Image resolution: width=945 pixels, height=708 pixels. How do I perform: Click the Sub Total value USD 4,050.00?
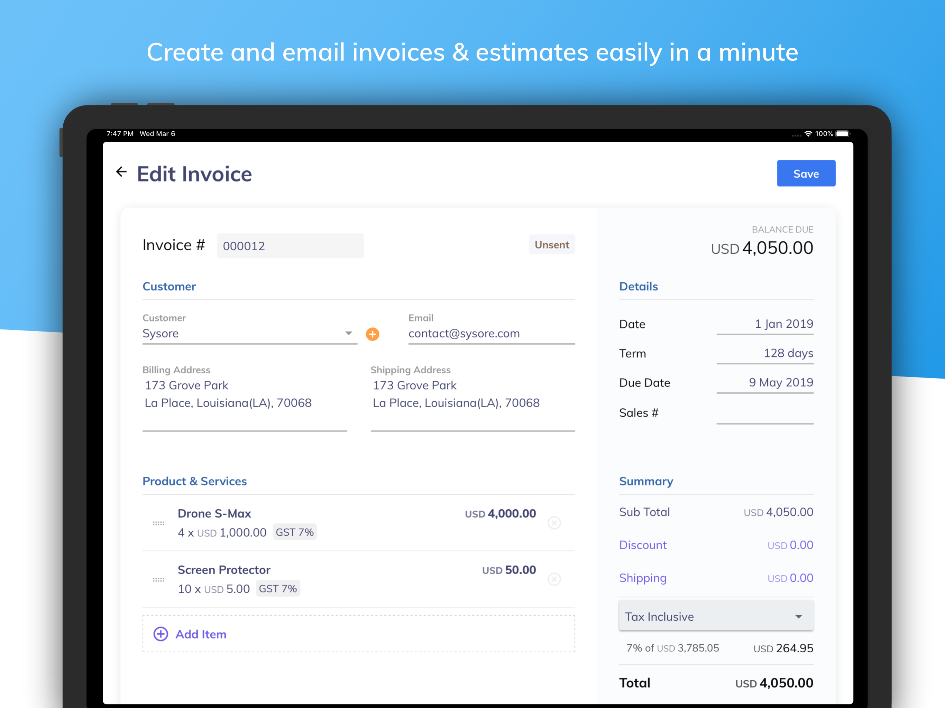778,512
